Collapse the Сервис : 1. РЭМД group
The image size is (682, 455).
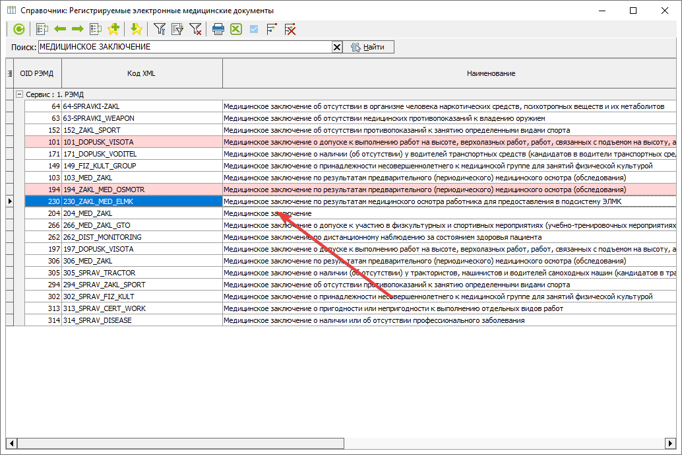click(19, 94)
